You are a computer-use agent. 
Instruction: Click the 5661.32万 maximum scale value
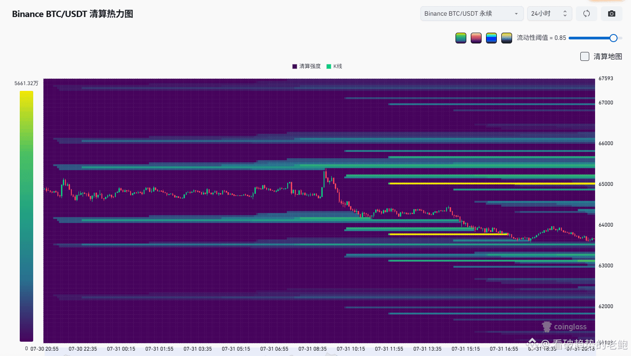click(26, 83)
